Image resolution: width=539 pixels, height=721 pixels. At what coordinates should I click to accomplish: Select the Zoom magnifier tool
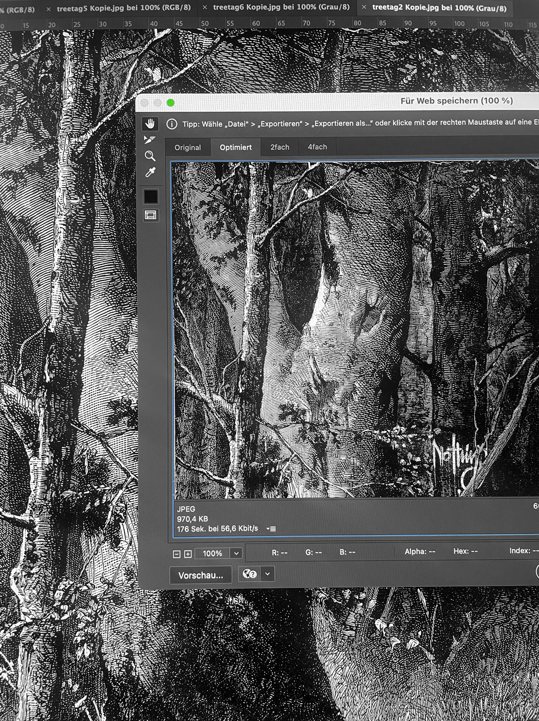[150, 156]
